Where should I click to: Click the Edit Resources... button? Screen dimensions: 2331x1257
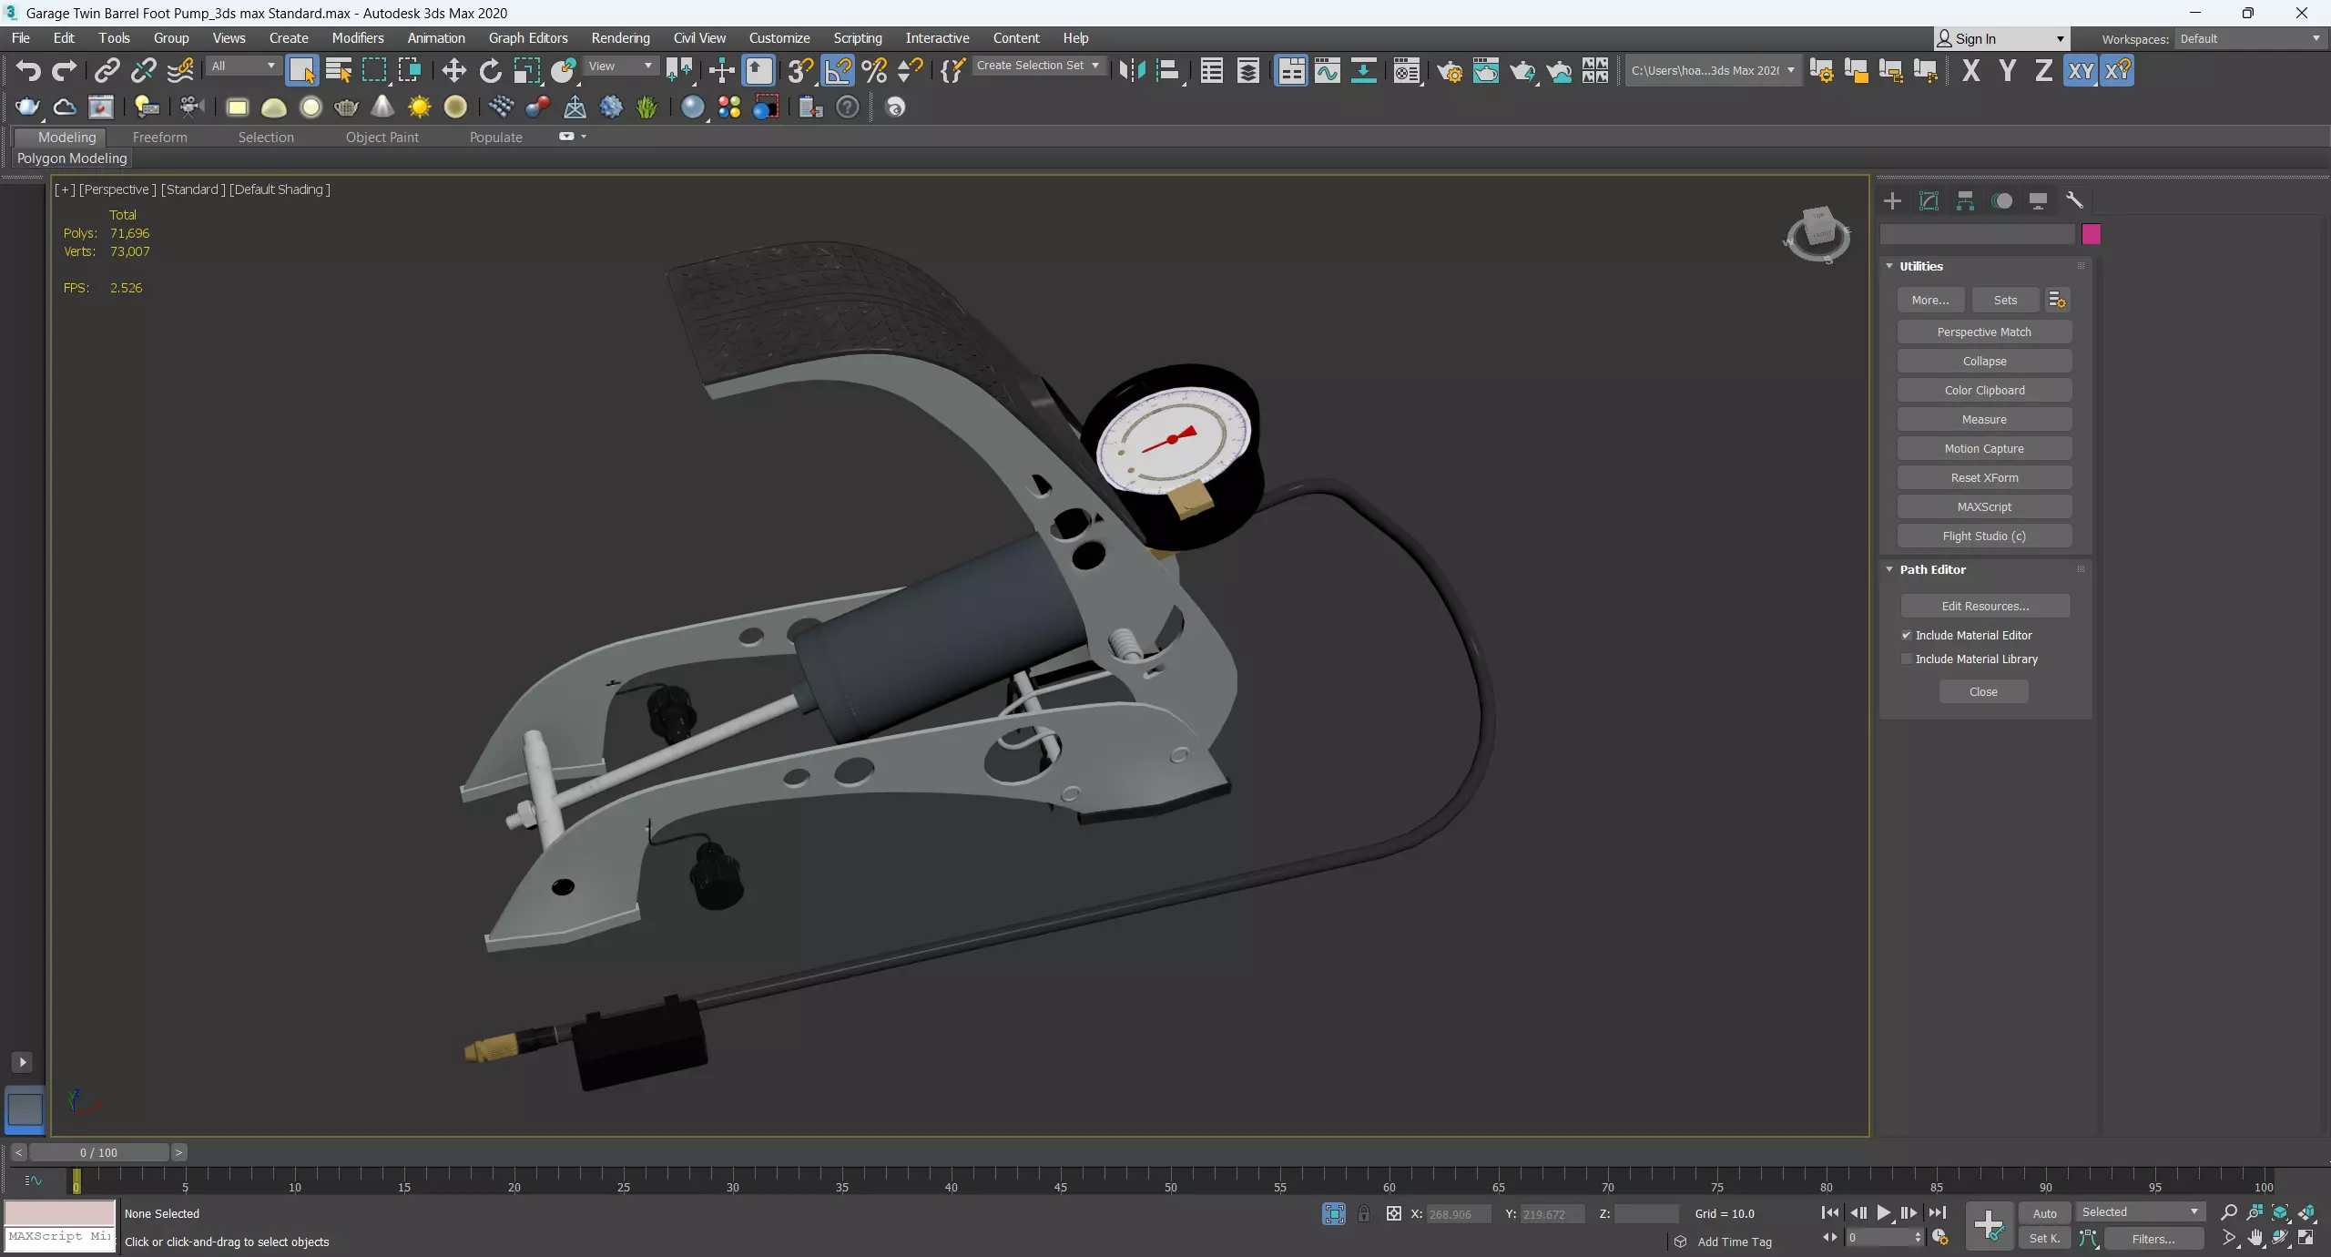point(1985,606)
